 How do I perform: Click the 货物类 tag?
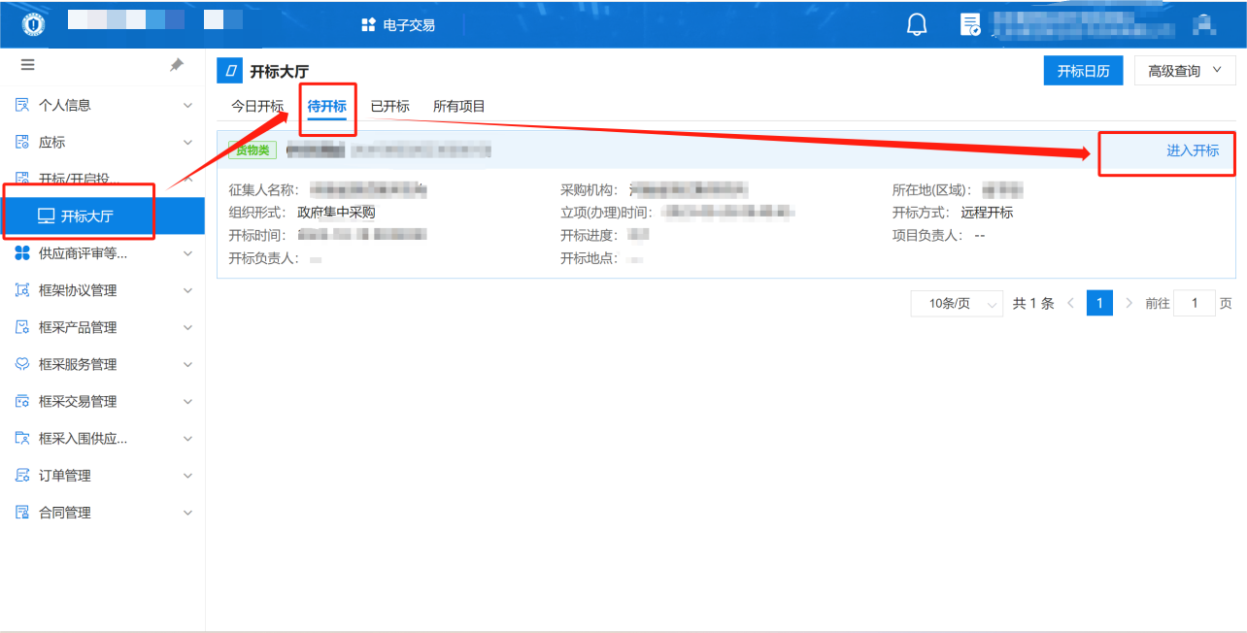[253, 150]
